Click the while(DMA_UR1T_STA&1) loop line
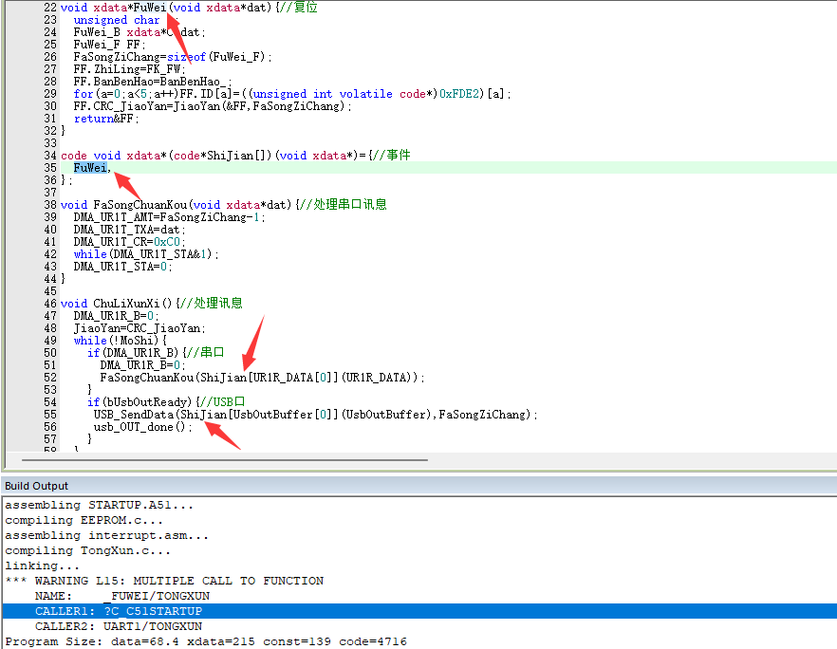 click(x=146, y=254)
